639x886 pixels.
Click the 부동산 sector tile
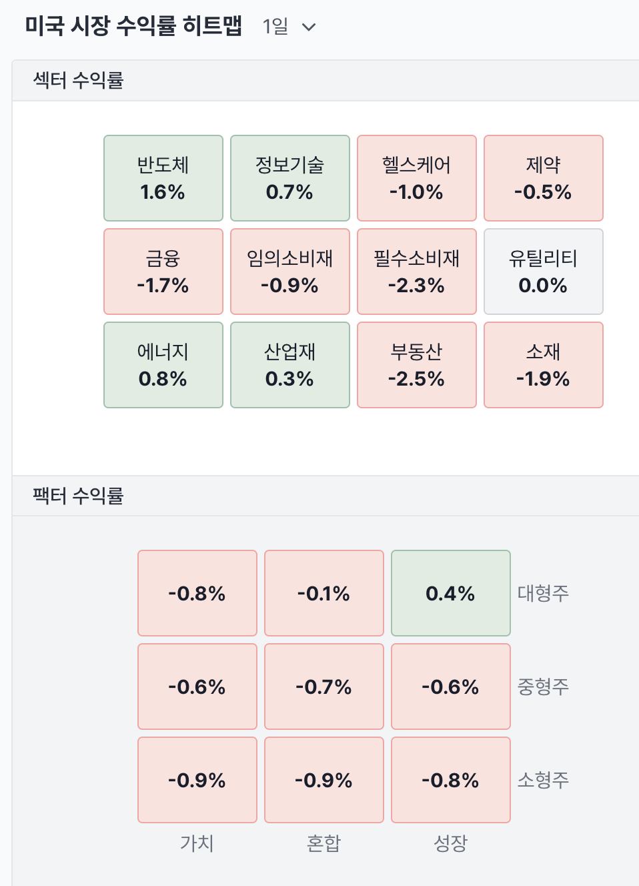coord(417,365)
